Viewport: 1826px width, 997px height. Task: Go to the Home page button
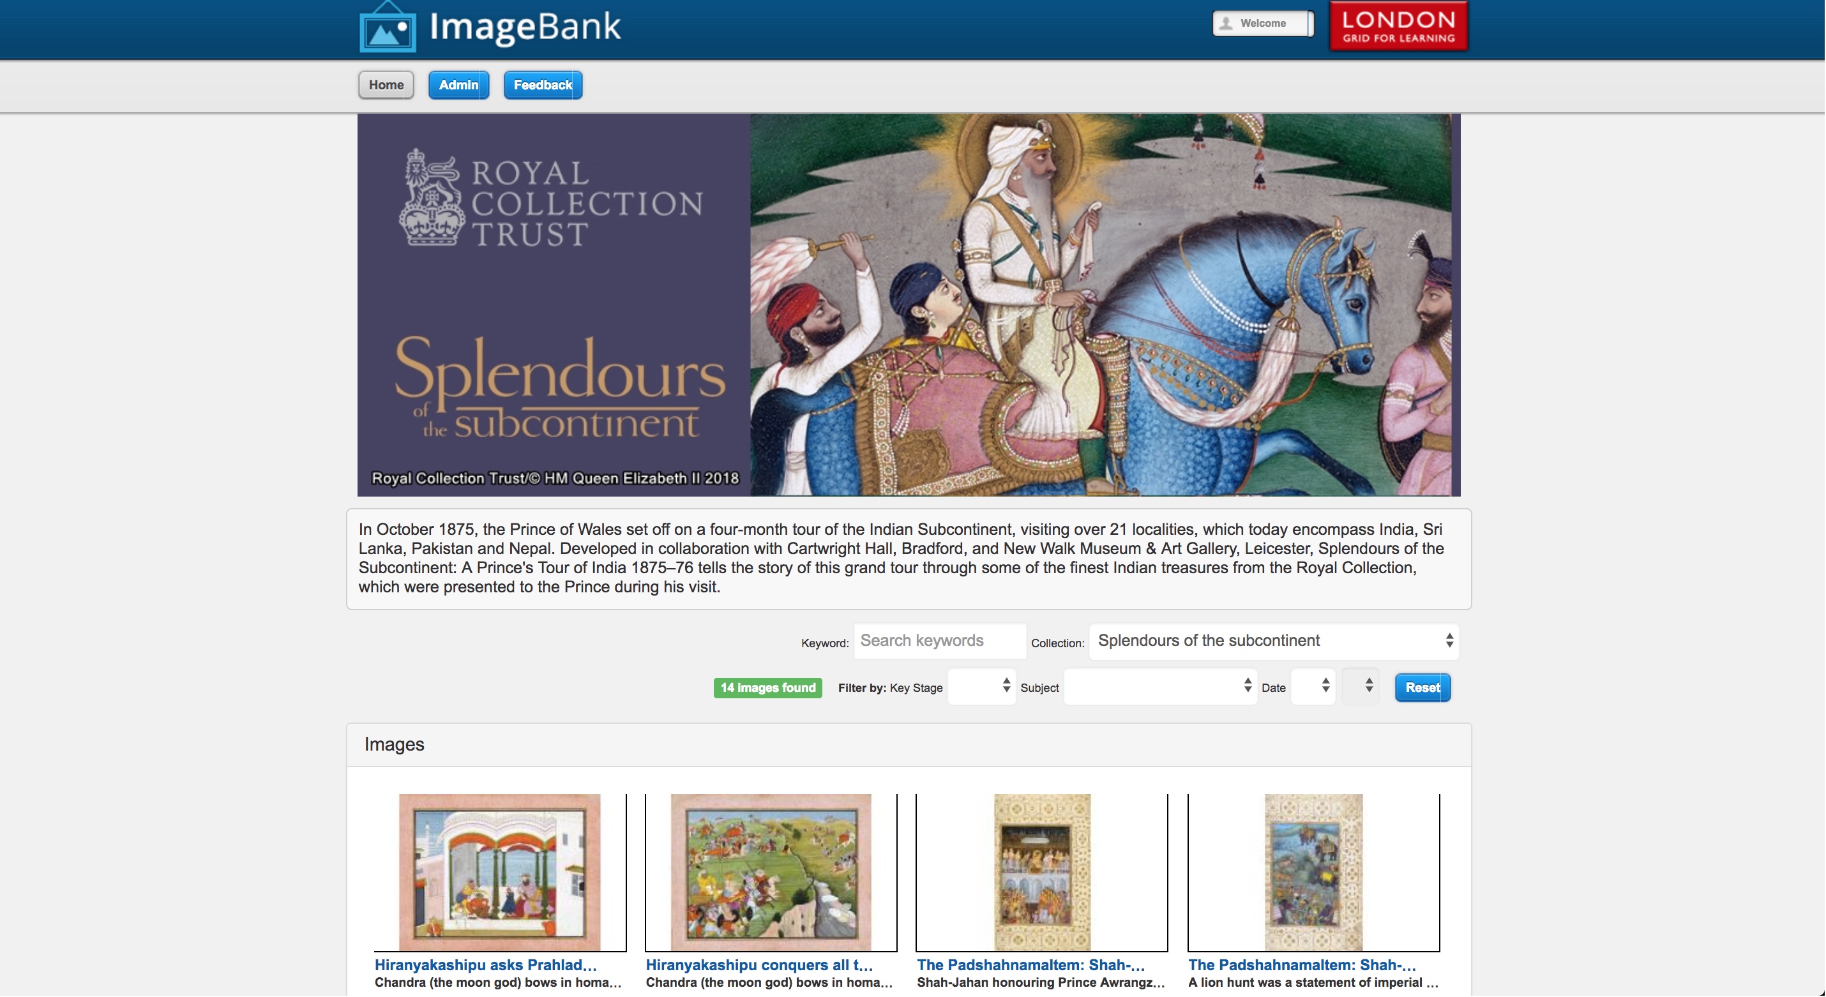(x=386, y=85)
